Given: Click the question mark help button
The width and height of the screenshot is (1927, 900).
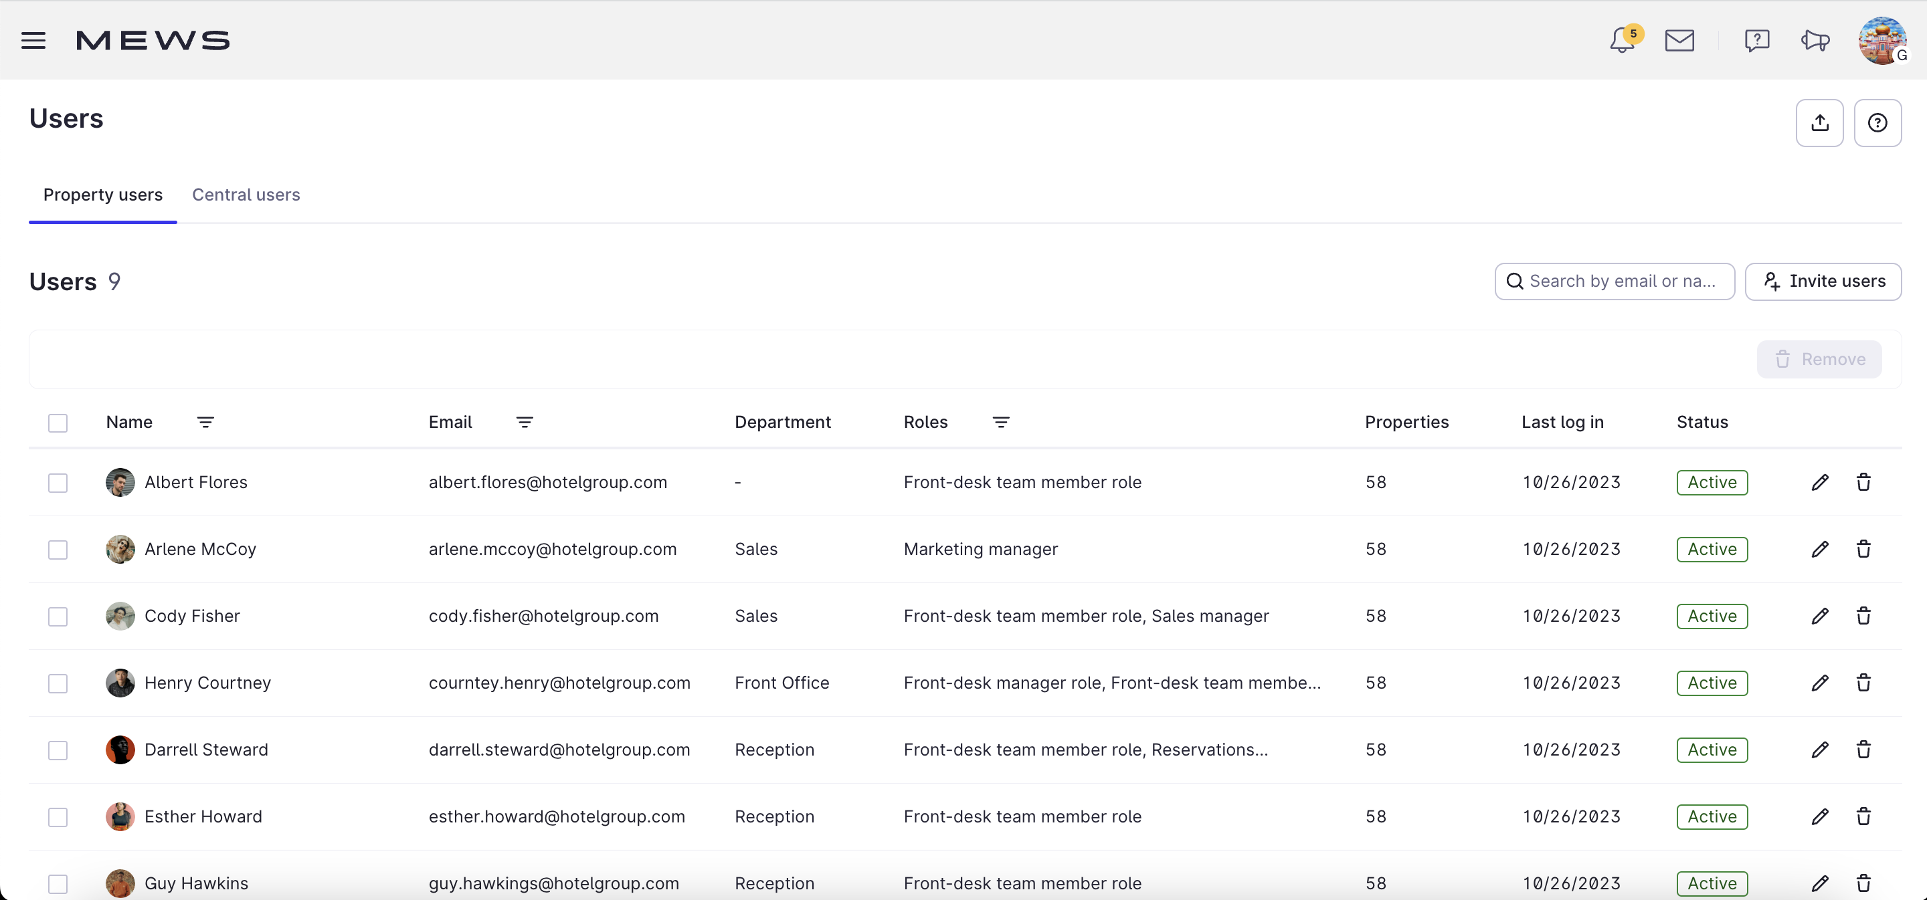Looking at the screenshot, I should 1877,122.
